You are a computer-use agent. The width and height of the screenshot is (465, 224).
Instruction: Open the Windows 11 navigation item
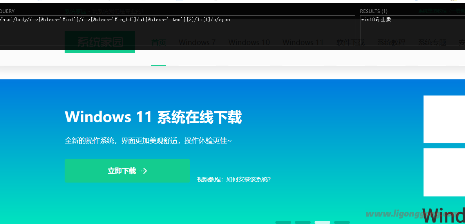[303, 42]
